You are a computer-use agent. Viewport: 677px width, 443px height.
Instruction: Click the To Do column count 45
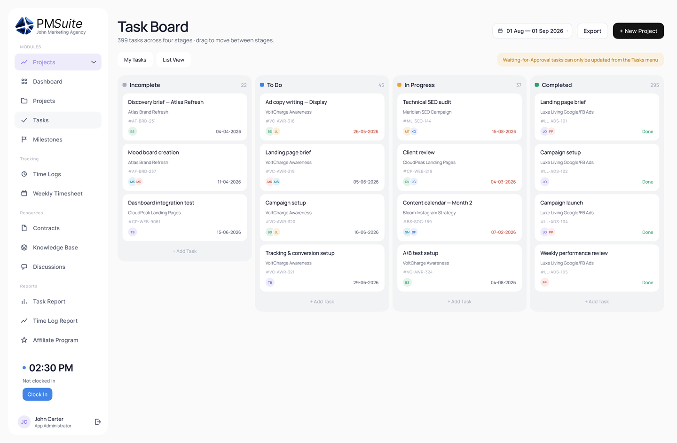(x=381, y=85)
